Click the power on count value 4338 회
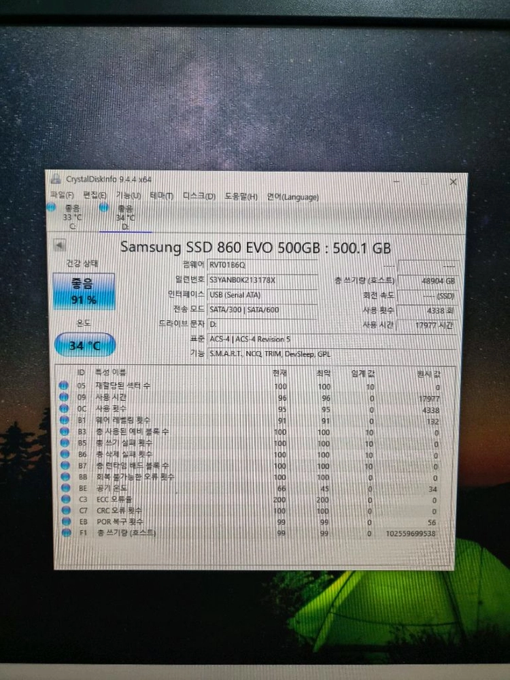The height and width of the screenshot is (680, 510). (x=427, y=311)
